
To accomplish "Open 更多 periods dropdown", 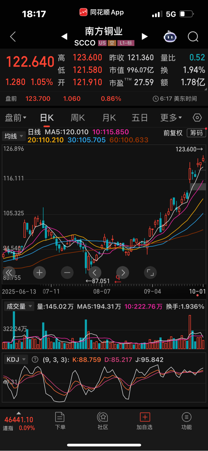I will [x=171, y=118].
